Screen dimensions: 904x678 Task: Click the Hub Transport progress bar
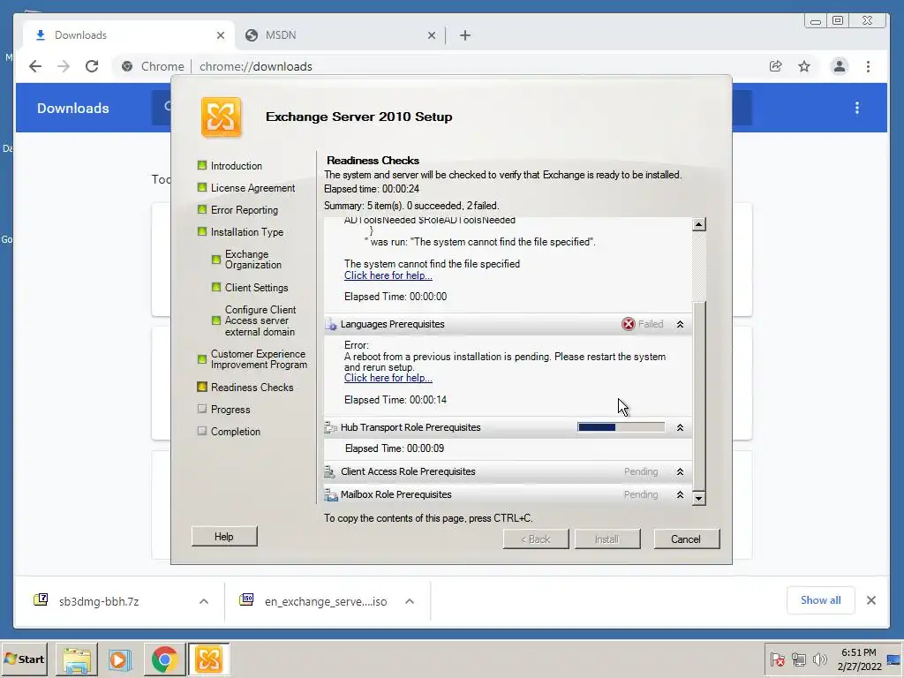(621, 427)
